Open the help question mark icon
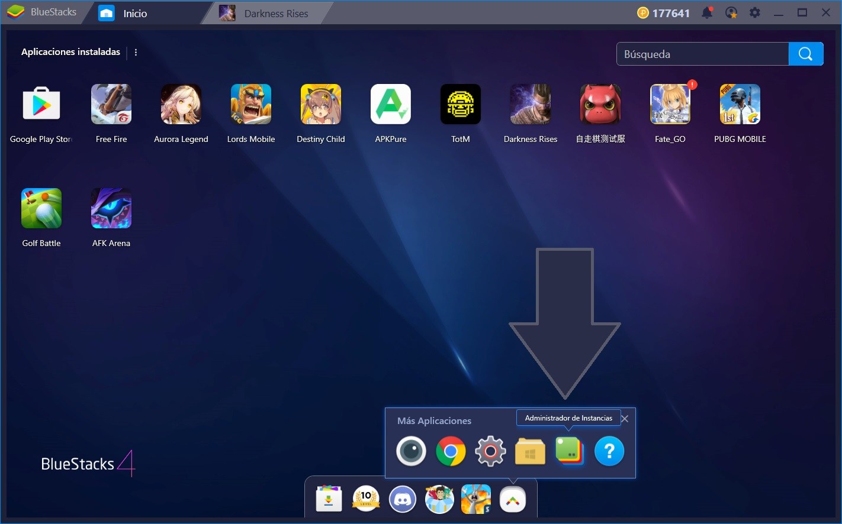842x524 pixels. tap(609, 451)
